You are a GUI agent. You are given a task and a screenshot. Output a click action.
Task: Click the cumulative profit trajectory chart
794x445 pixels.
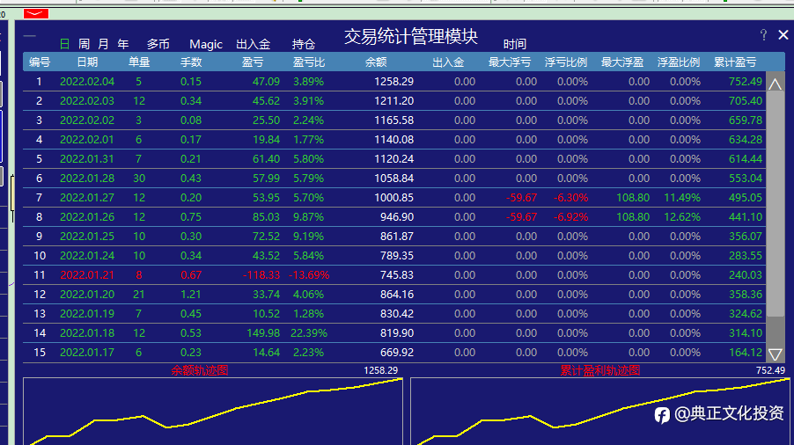point(599,411)
